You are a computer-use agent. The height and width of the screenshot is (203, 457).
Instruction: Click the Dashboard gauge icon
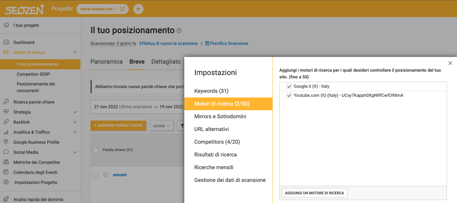click(x=6, y=42)
